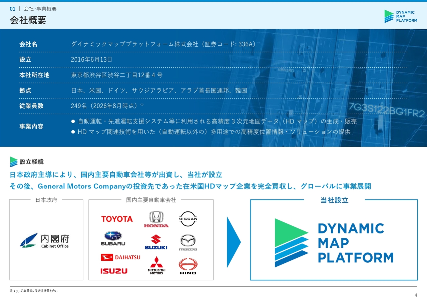
Task: Click the 会社概要 page title
Action: pyautogui.click(x=28, y=20)
